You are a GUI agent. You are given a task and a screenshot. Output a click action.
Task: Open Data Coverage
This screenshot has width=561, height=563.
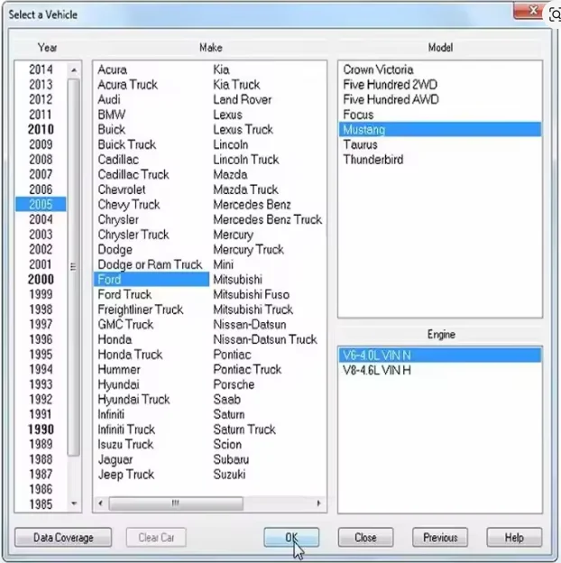[63, 537]
